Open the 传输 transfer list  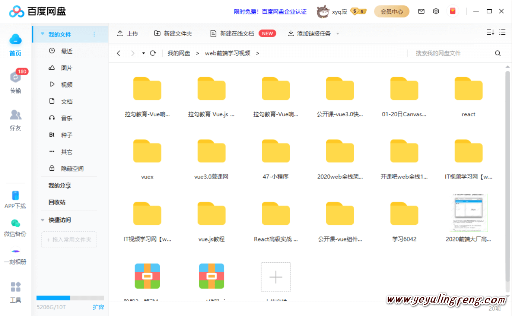[15, 82]
